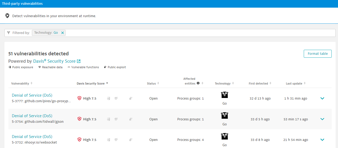Screen dimensions: 338x148
Task: Expand the S-3732 nhooyr.io/websocket vulnerability row
Action: coord(322,140)
